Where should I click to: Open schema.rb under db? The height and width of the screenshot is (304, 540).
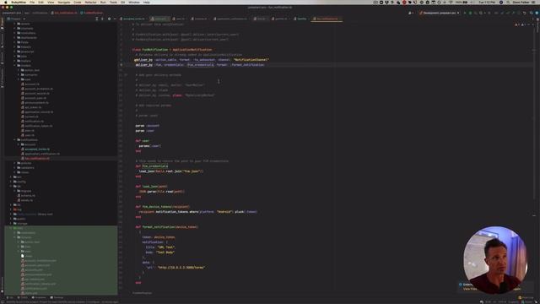coord(28,195)
